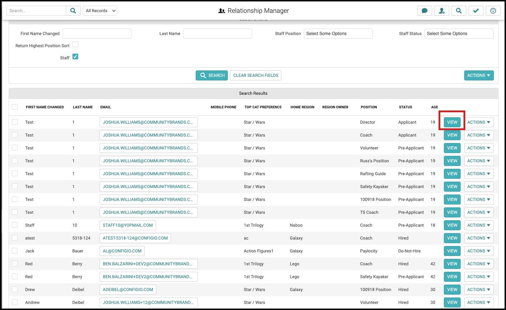Image resolution: width=506 pixels, height=310 pixels.
Task: Click the header magnifier search icon button
Action: click(459, 11)
